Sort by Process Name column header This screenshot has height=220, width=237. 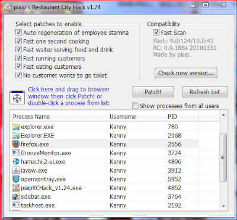[58, 116]
